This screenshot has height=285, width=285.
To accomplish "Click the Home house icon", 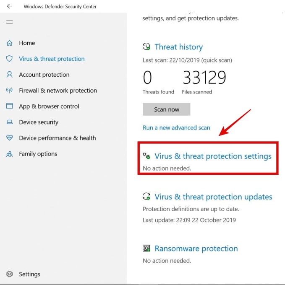I will tap(9, 43).
